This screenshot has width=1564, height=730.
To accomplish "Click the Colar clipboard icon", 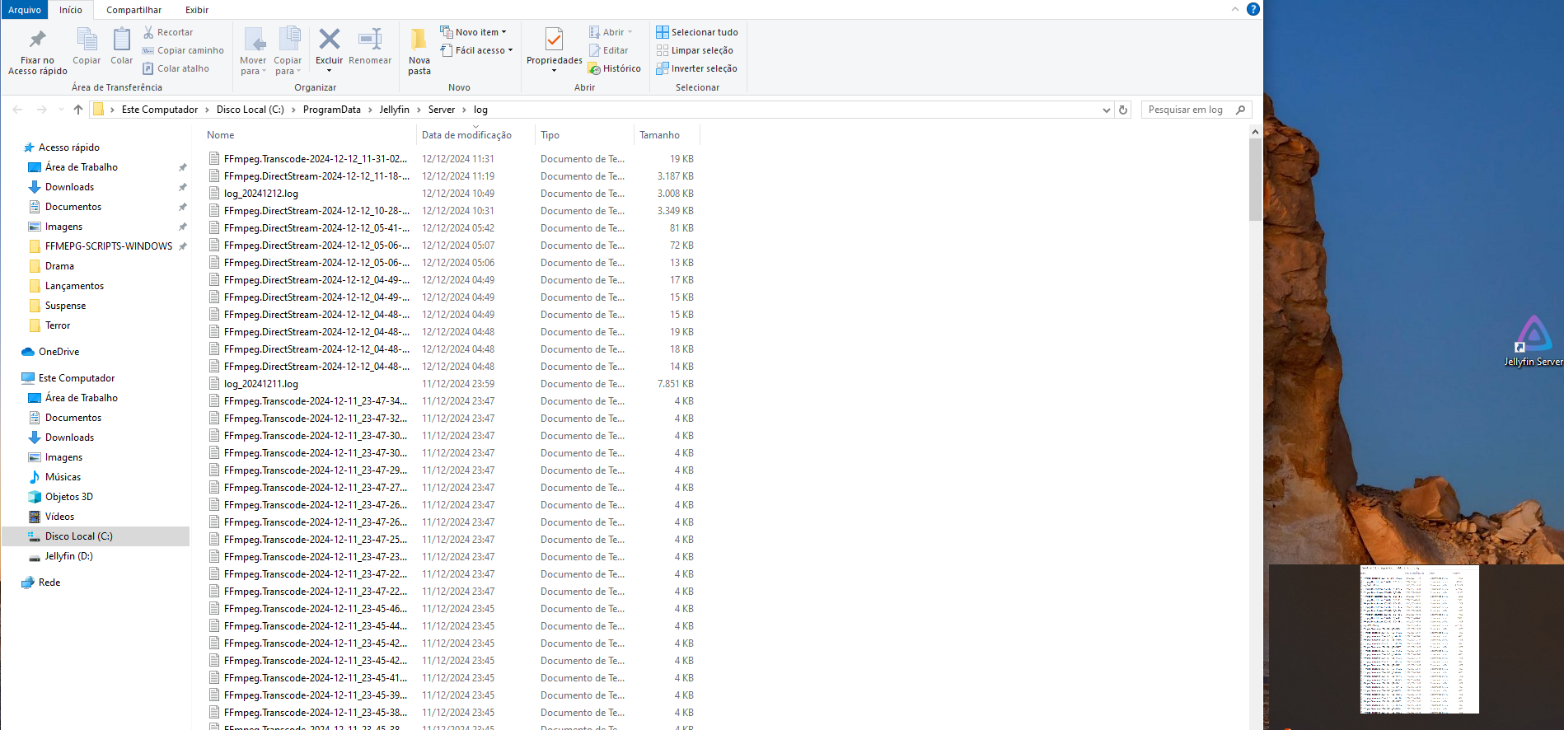I will click(x=121, y=40).
